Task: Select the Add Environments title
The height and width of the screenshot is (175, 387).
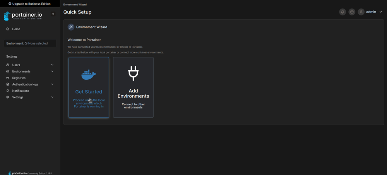Action: tap(133, 93)
